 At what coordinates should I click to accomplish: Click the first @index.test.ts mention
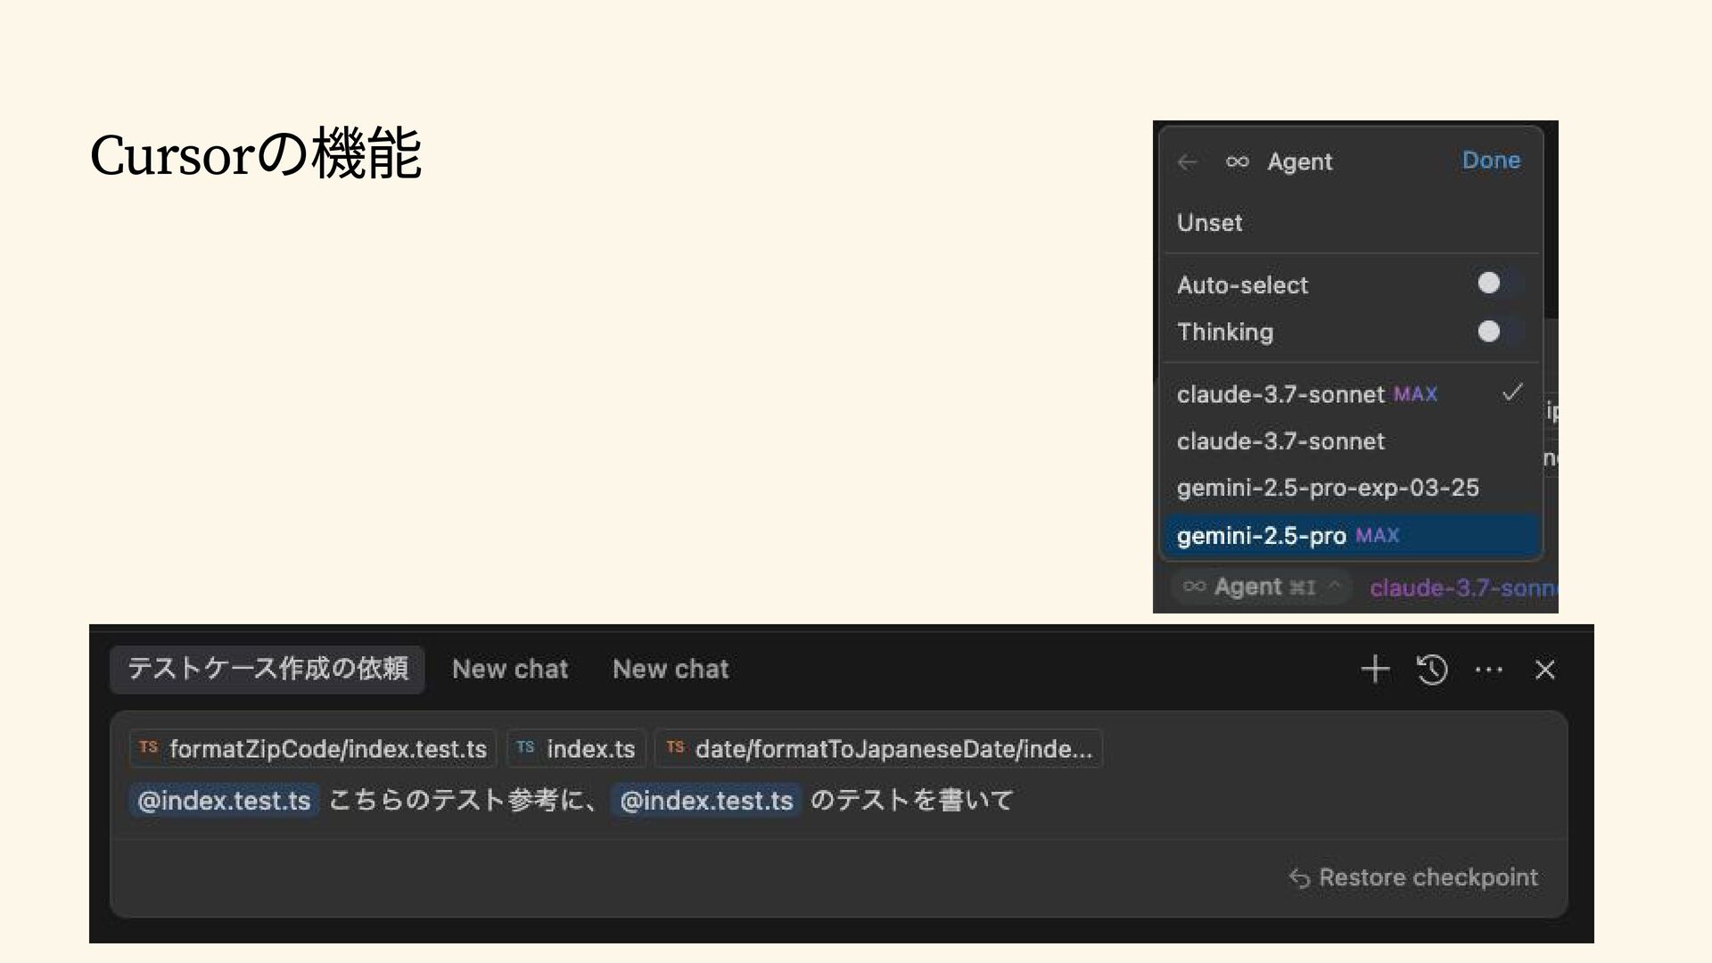(x=224, y=801)
